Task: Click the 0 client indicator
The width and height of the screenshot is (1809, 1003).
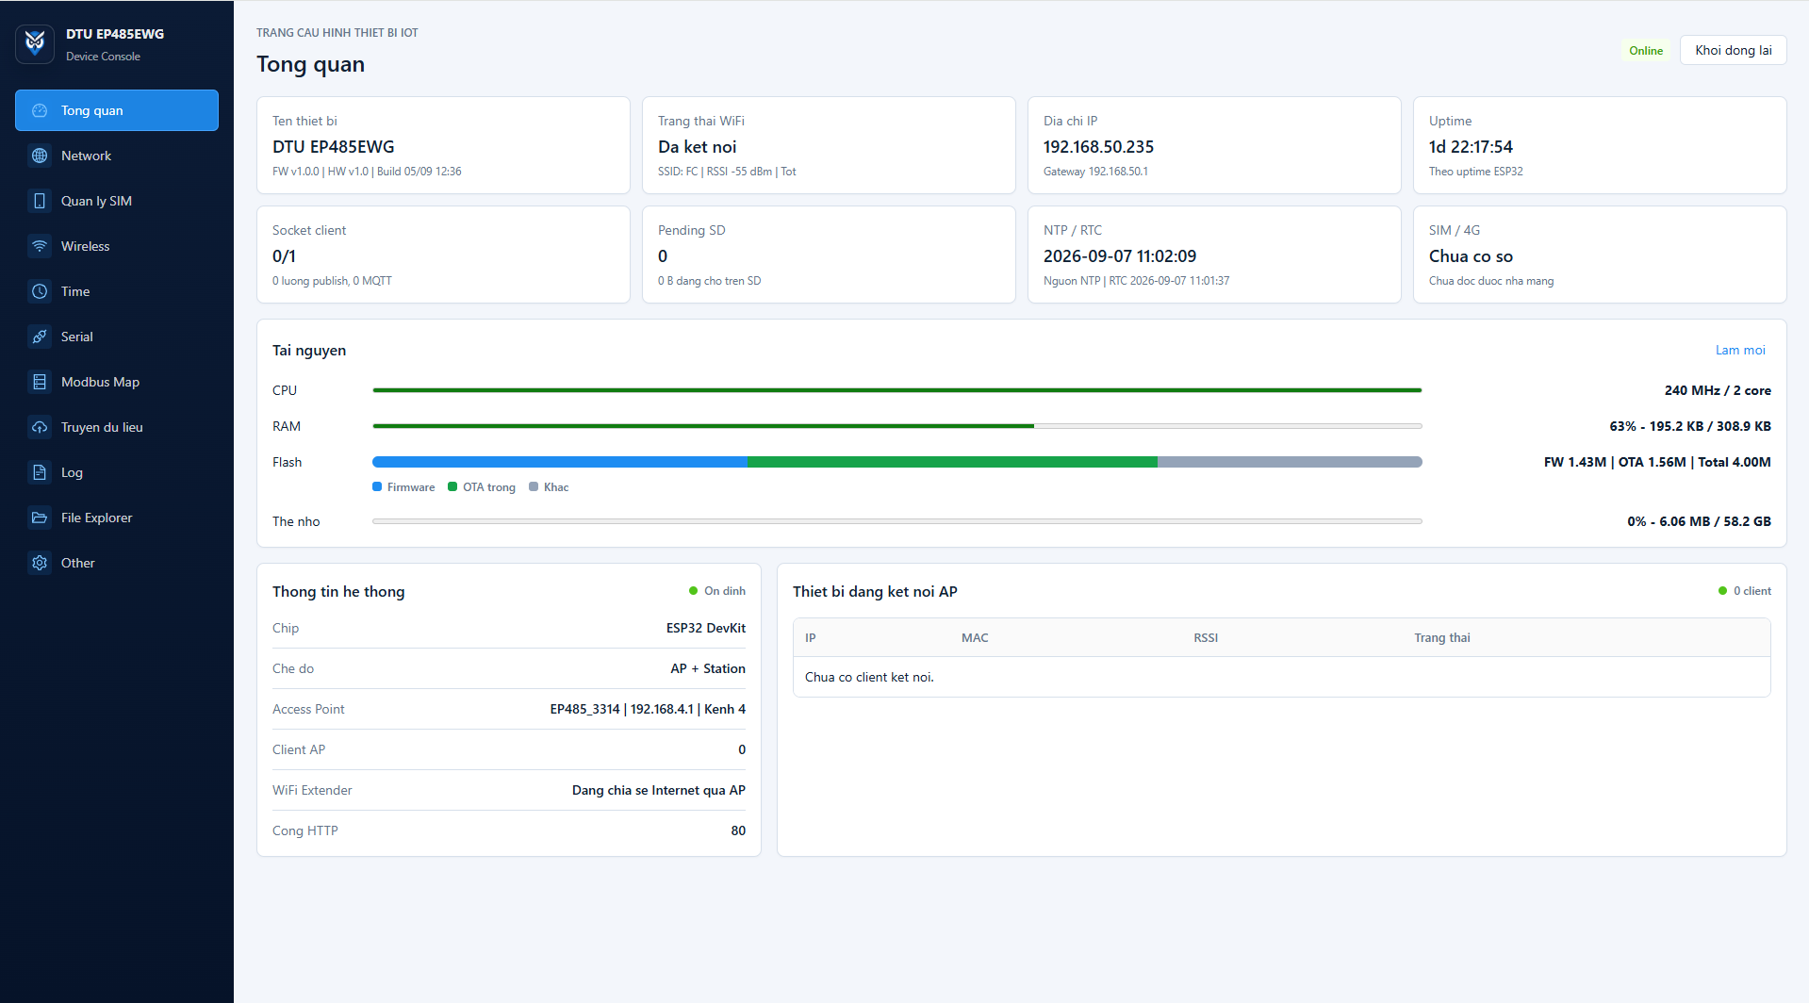Action: click(x=1745, y=591)
